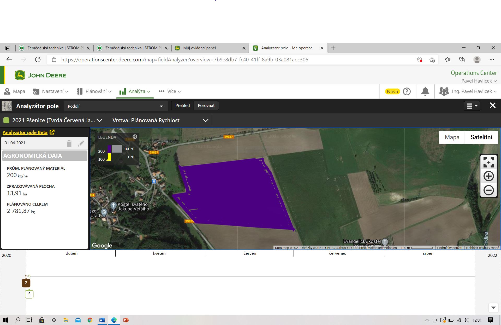This screenshot has height=325, width=501.
Task: Open the help question mark icon
Action: click(x=407, y=91)
